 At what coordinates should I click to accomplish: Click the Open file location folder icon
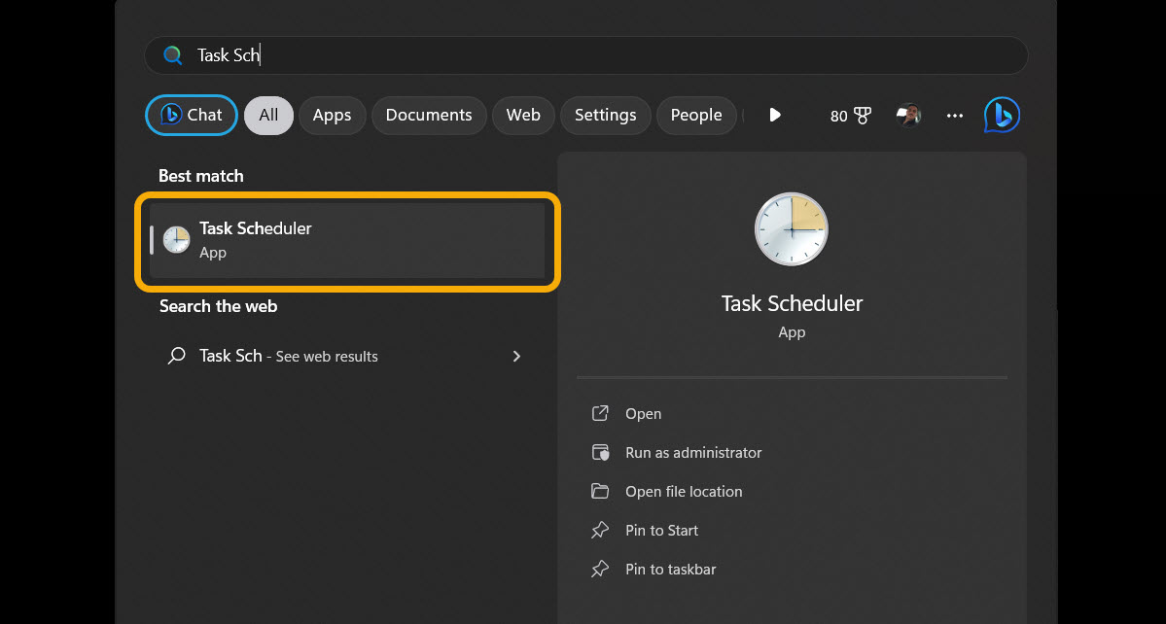pos(601,491)
